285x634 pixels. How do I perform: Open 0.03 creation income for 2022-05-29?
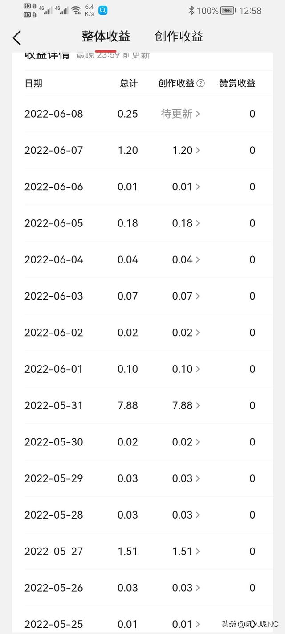186,479
